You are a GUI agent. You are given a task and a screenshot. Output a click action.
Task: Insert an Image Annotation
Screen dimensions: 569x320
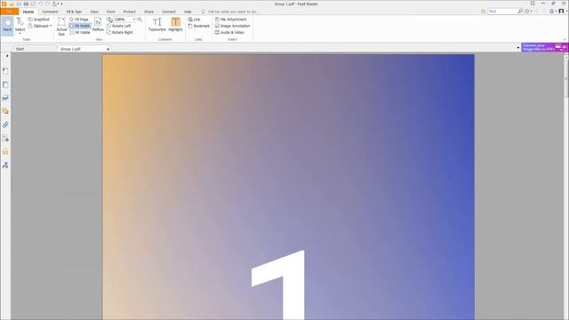(233, 26)
